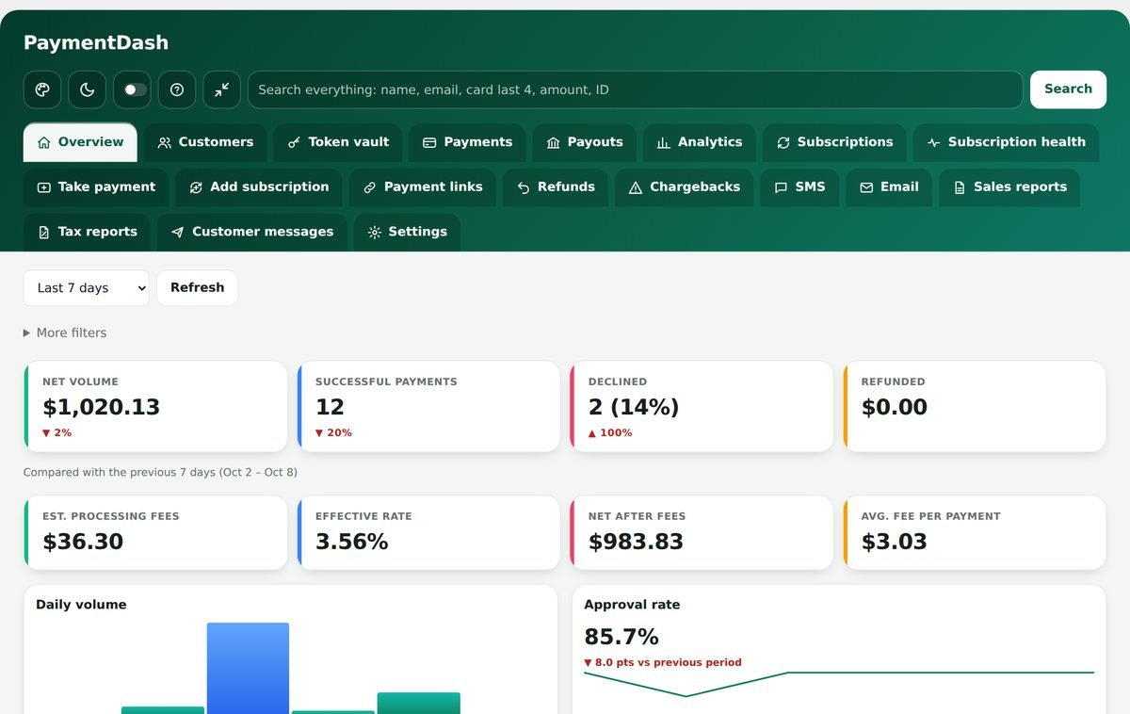Screen dimensions: 1130x714
Task: Go to the Token vault tab
Action: click(x=338, y=142)
